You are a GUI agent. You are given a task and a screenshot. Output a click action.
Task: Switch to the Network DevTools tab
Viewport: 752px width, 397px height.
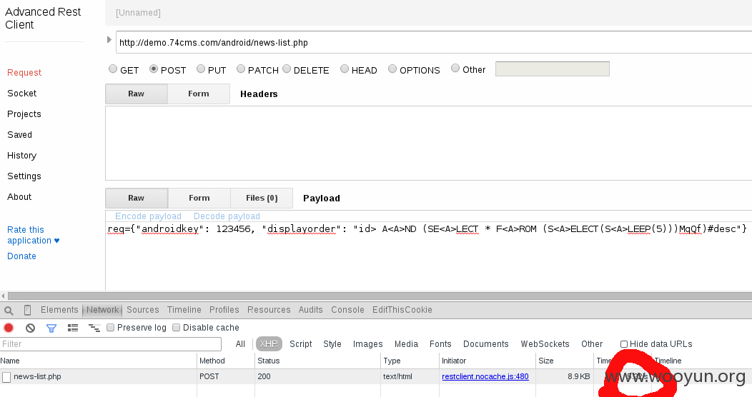tap(103, 310)
